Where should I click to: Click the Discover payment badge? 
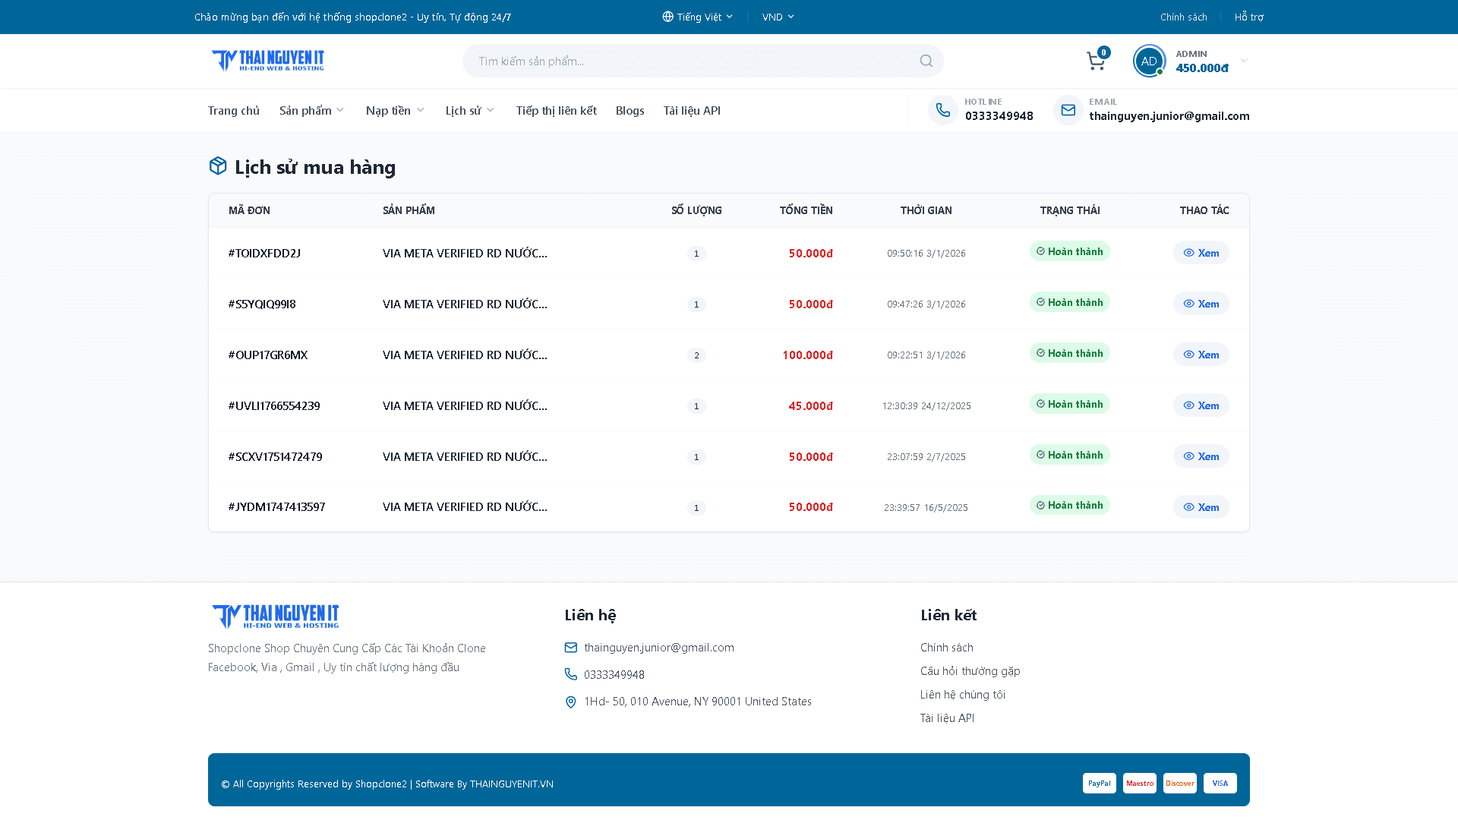[1179, 783]
